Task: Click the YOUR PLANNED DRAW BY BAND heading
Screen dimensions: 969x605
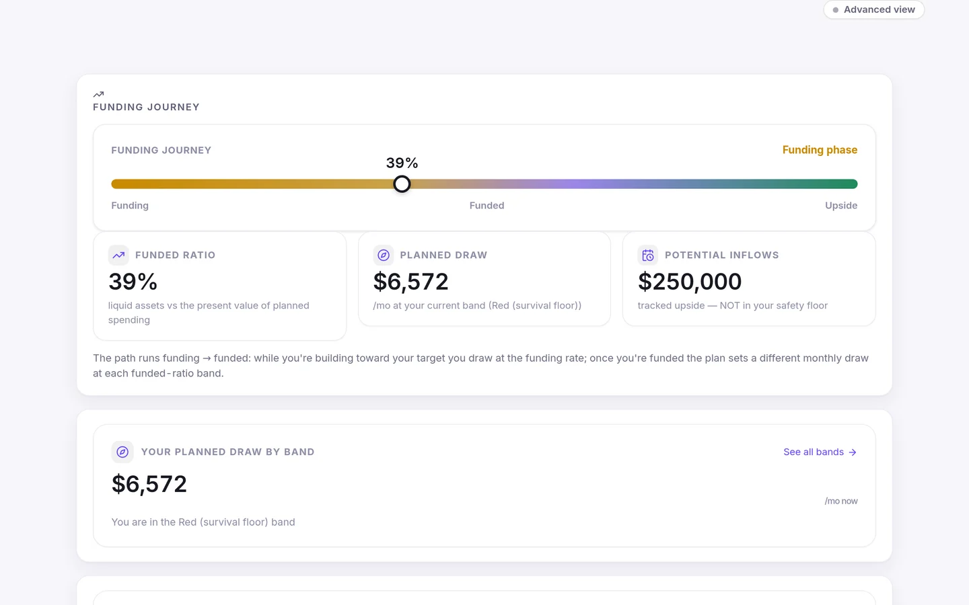Action: (227, 452)
